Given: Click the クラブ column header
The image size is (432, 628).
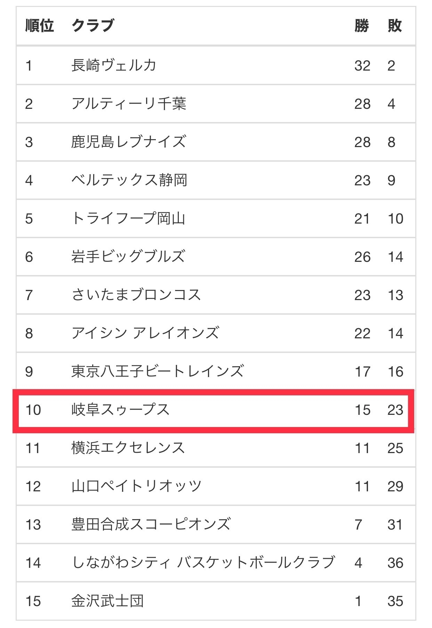Looking at the screenshot, I should click(93, 26).
